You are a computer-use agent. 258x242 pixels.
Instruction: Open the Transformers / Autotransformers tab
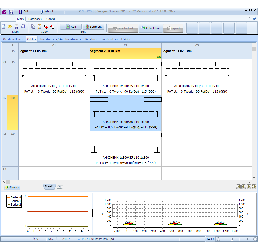point(60,39)
